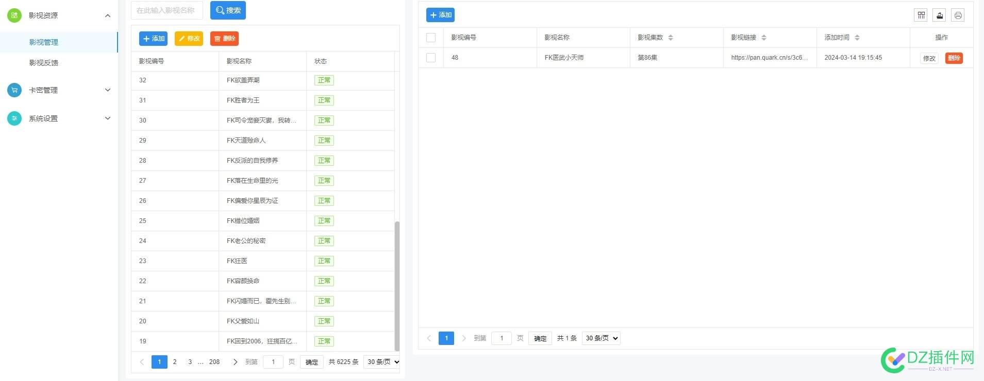Select row FK胜者为王
This screenshot has width=984, height=381.
[263, 100]
